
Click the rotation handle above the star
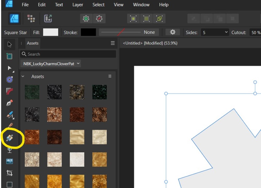tap(255, 82)
